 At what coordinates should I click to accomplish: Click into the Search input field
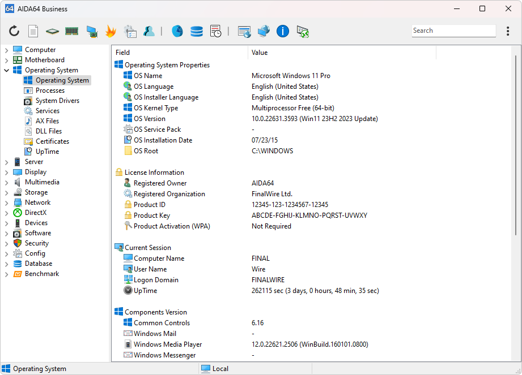[x=452, y=31]
